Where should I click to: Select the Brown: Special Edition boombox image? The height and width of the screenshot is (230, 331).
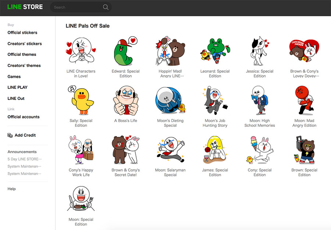[x=304, y=151]
